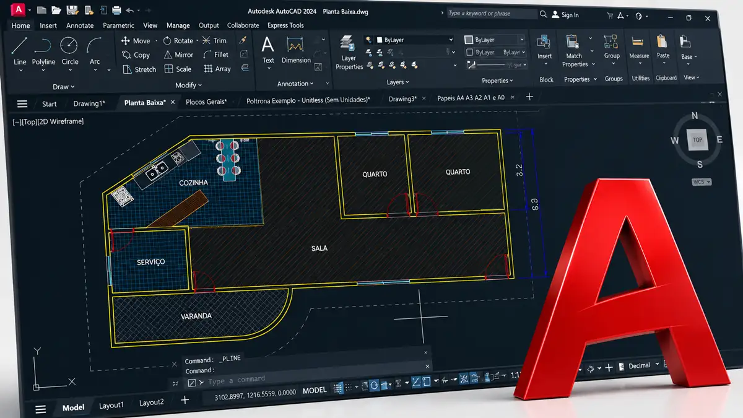
Task: Click the Undo arrow icon
Action: (x=130, y=11)
